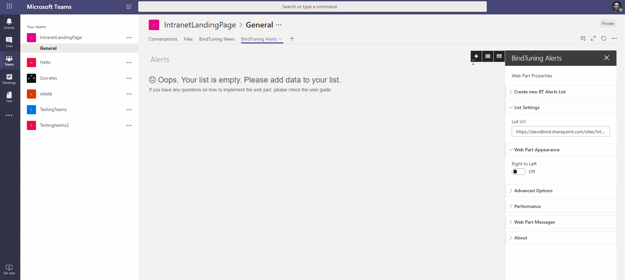Viewport: 625px width, 280px height.
Task: Click the Alerts web part title
Action: click(x=160, y=60)
